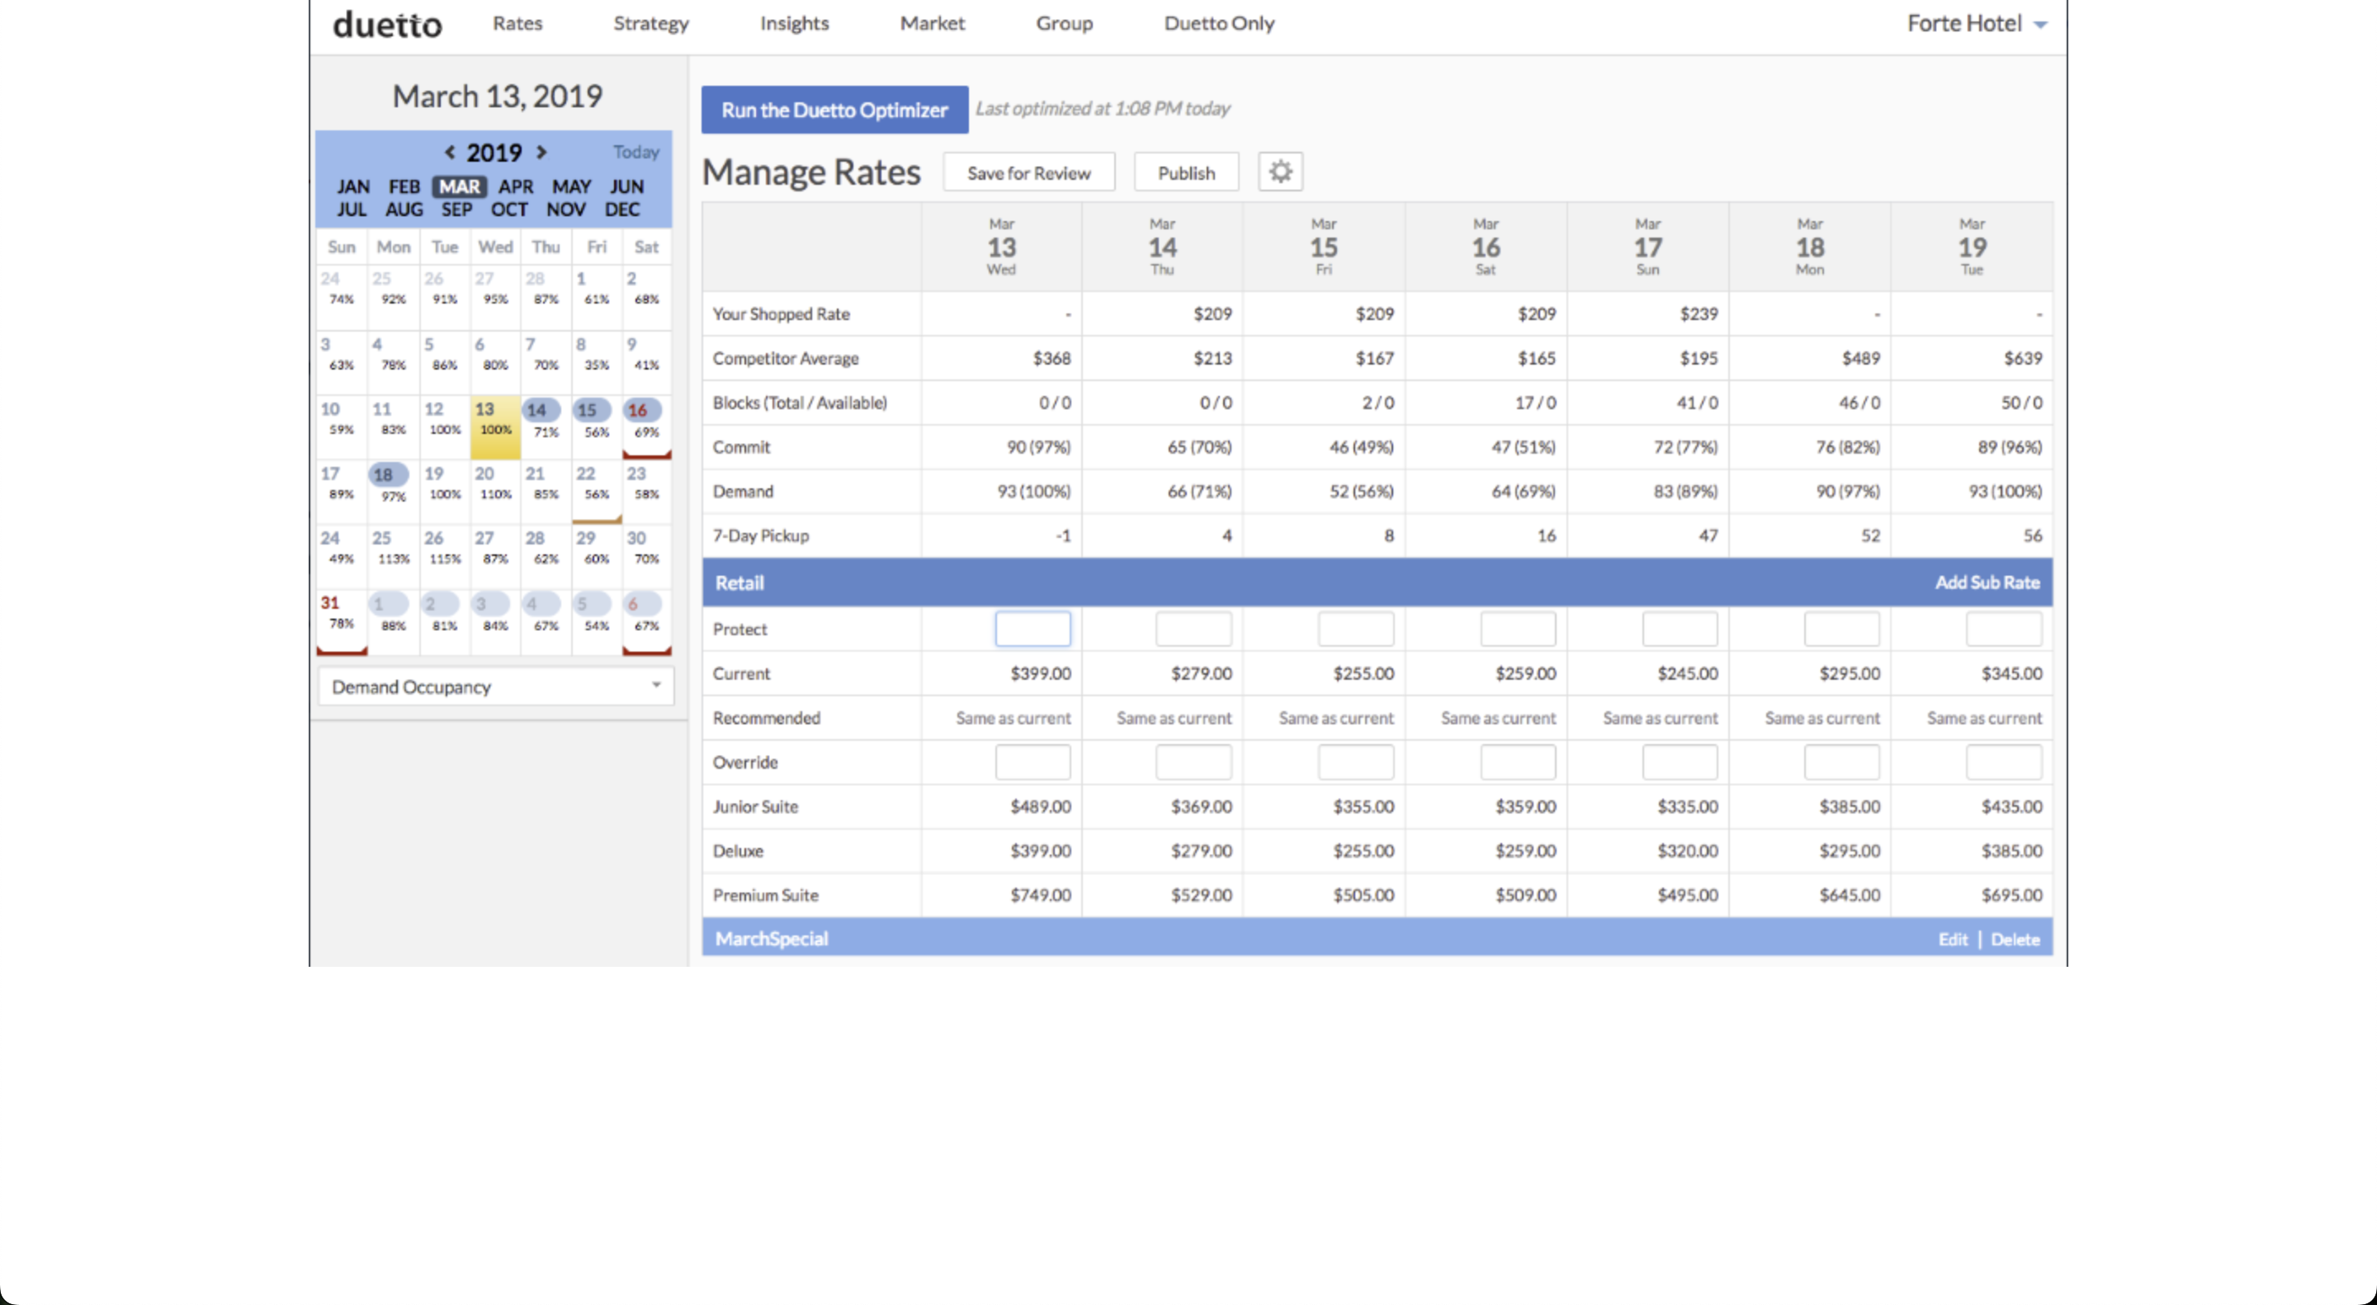2377x1305 pixels.
Task: Select MAR in the month picker
Action: point(459,186)
